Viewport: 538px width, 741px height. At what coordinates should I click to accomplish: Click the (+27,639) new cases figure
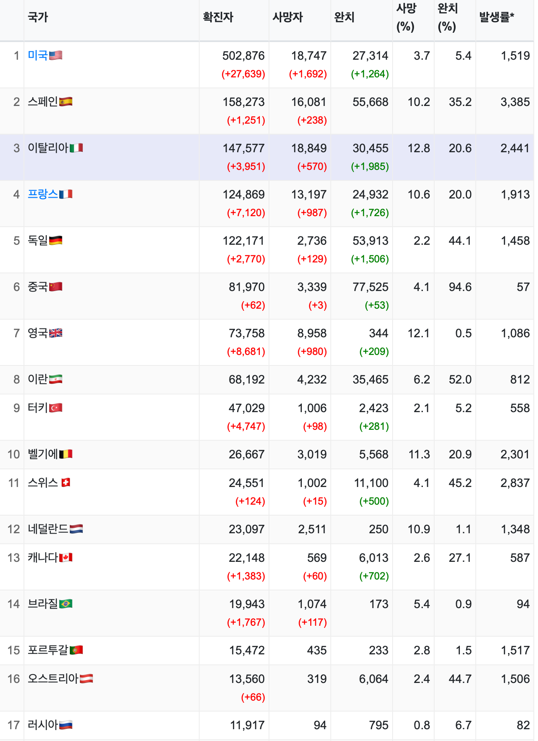click(243, 74)
